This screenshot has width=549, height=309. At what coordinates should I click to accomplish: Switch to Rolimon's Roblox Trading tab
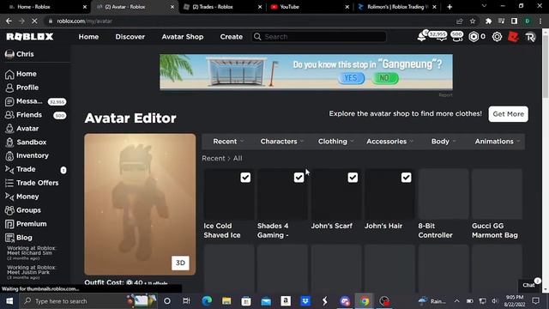coord(397,7)
